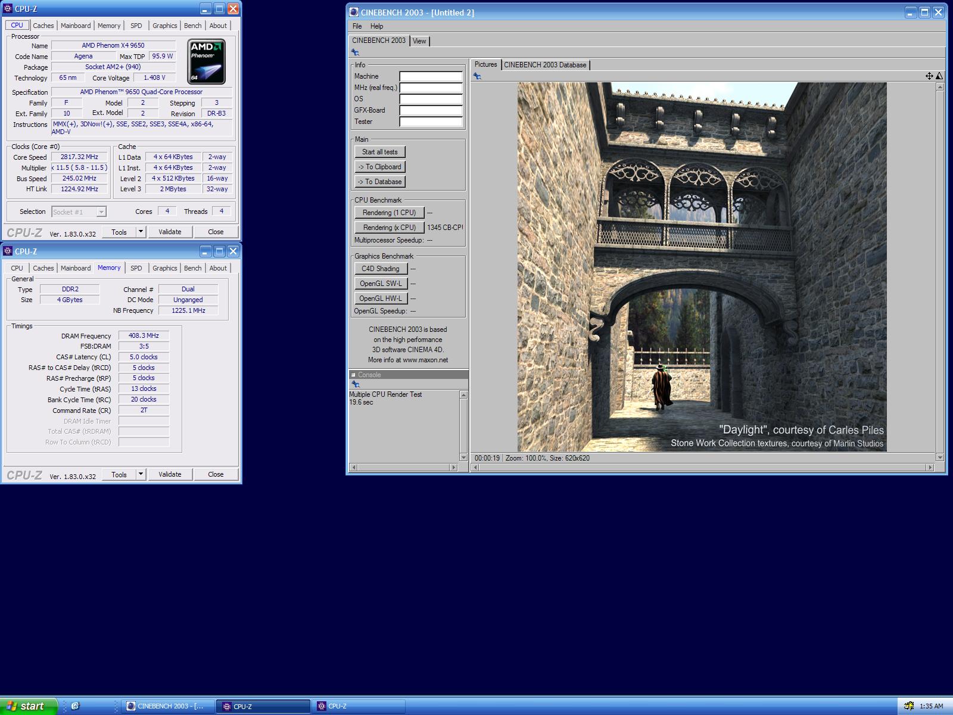Open the Socket #1 selection dropdown

(101, 212)
